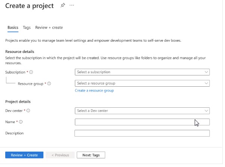The height and width of the screenshot is (167, 225).
Task: Click the info icon beside Resource group
Action: coord(49,84)
